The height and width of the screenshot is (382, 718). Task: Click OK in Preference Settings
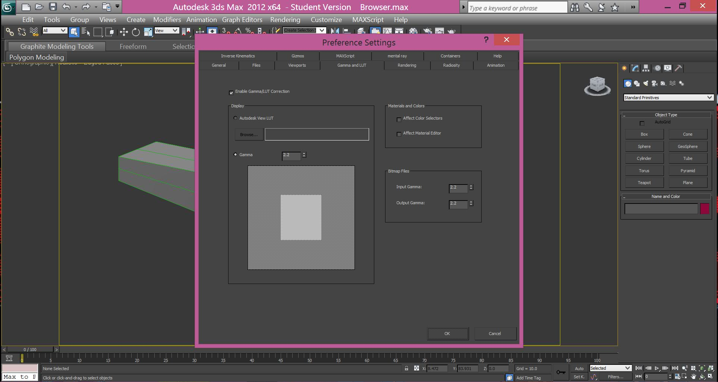(447, 334)
